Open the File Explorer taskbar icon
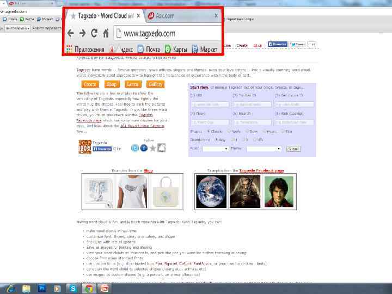392x294 pixels. click(x=26, y=289)
